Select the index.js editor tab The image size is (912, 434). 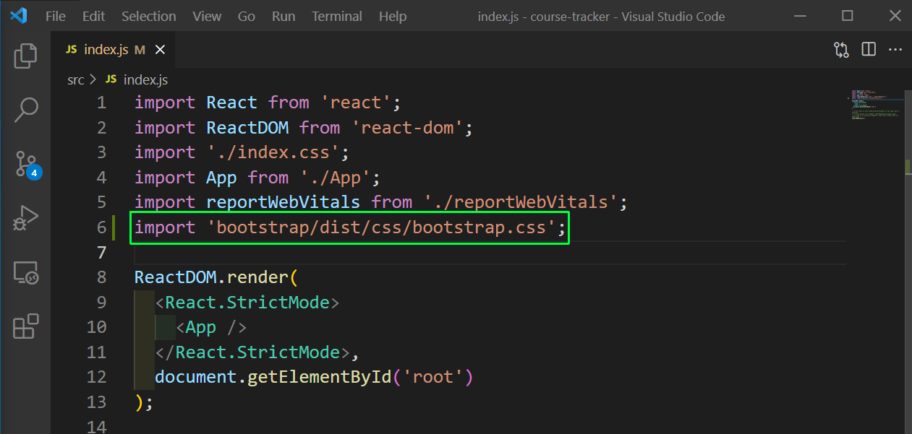tap(114, 50)
